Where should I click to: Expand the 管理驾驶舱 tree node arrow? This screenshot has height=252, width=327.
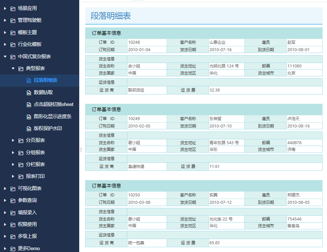5,20
